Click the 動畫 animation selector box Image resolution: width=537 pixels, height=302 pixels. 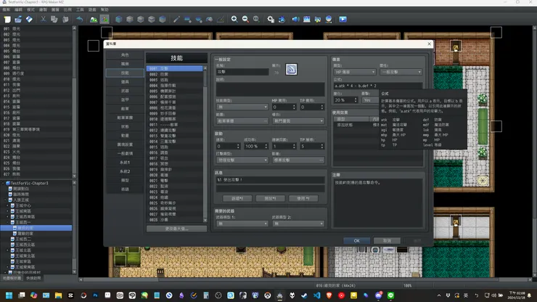pos(298,160)
